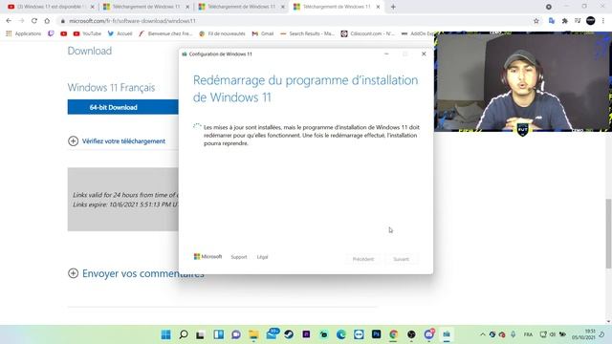Open OBS Studio from taskbar
This screenshot has width=612, height=344.
tap(411, 334)
